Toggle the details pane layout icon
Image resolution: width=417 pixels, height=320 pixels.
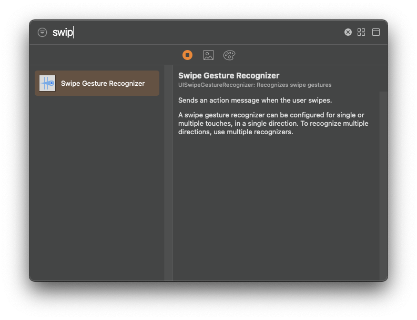pos(376,32)
